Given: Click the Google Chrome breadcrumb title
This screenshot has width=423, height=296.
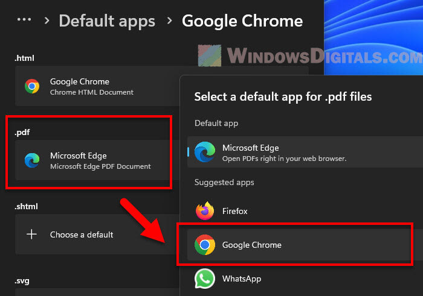Looking at the screenshot, I should click(x=242, y=20).
